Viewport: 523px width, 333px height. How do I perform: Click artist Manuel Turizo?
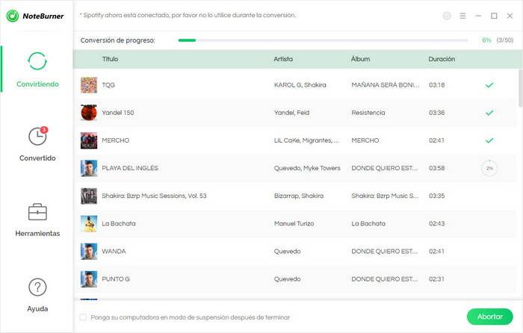click(294, 223)
